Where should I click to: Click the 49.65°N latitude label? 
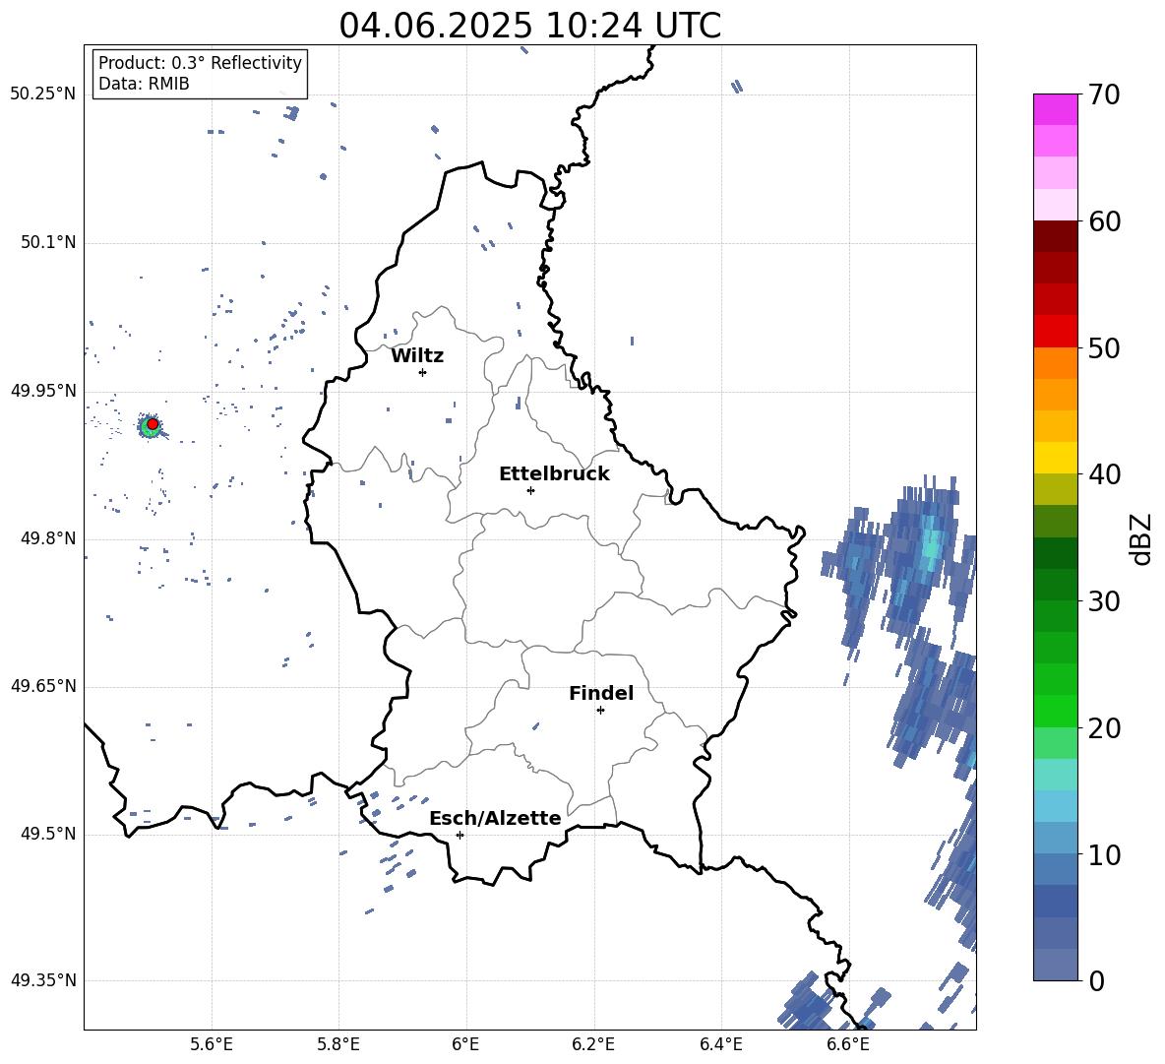click(43, 686)
